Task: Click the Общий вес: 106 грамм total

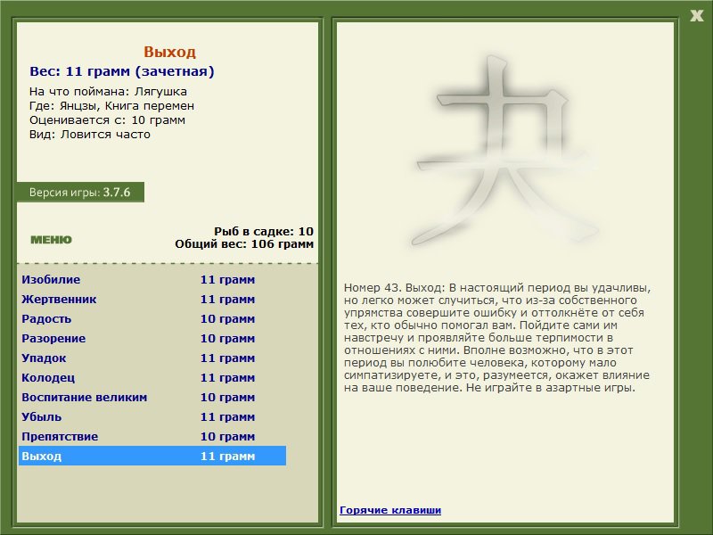Action: [x=244, y=243]
